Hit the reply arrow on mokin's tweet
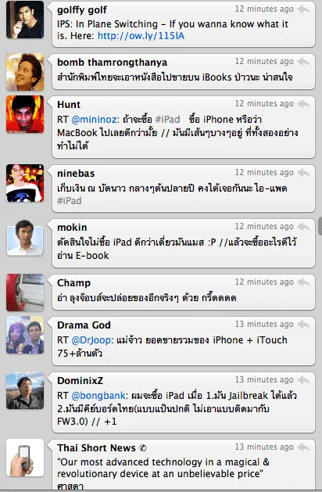 point(304,227)
